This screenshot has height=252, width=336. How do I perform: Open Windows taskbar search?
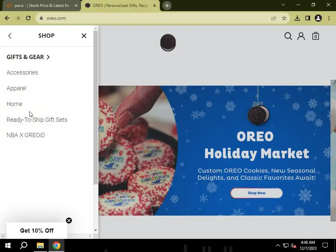(x=24, y=245)
